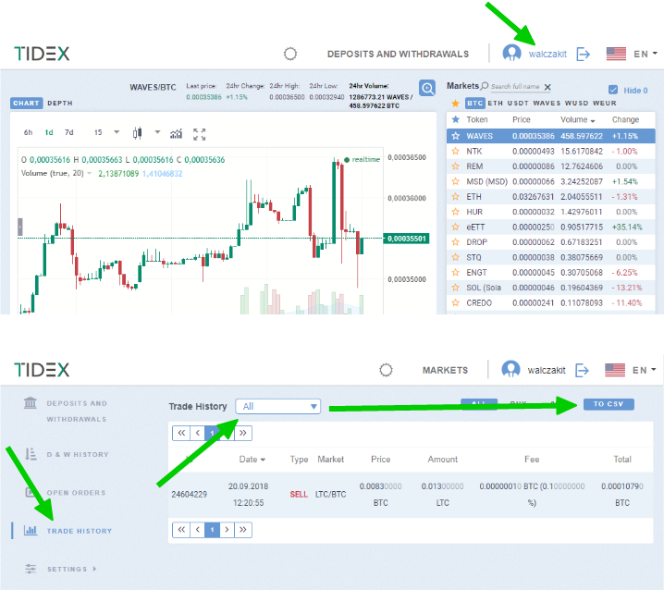The image size is (664, 590).
Task: Click the user avatar icon in top header
Action: pos(511,54)
